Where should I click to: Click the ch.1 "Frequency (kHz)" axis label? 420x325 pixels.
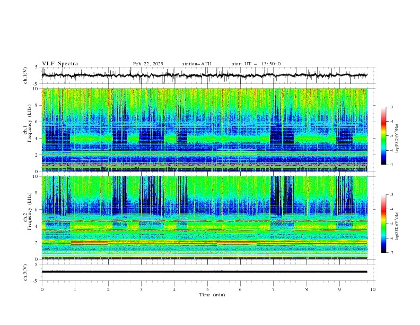click(30, 124)
